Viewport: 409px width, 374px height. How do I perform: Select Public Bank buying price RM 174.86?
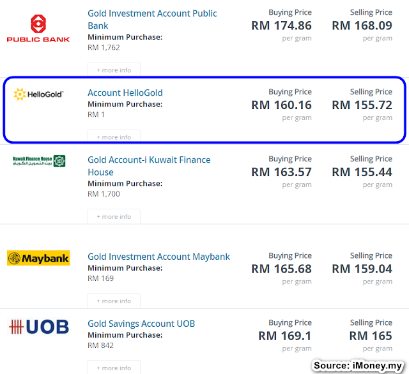[x=281, y=26]
